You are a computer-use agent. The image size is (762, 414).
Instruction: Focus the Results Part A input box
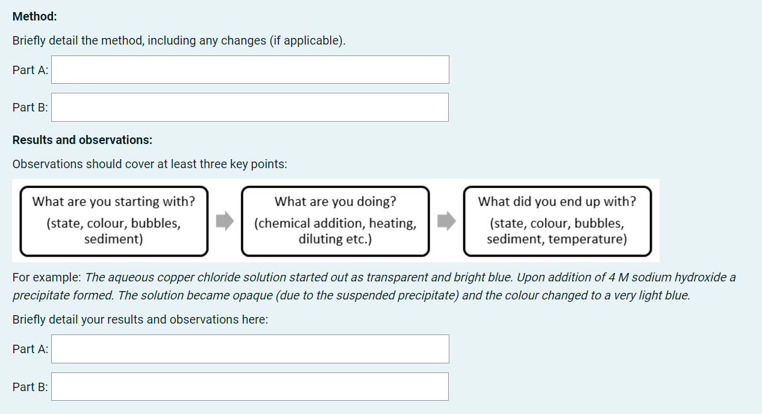pyautogui.click(x=250, y=349)
